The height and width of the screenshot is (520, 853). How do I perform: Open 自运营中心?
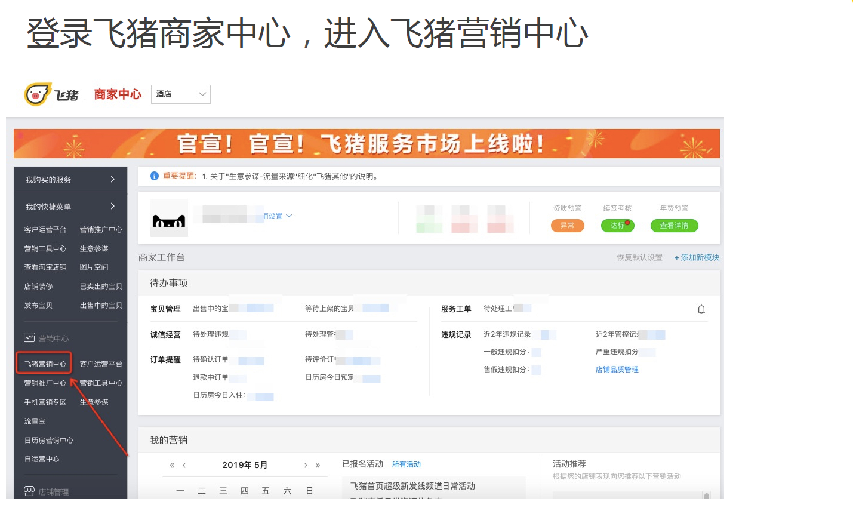[x=42, y=459]
